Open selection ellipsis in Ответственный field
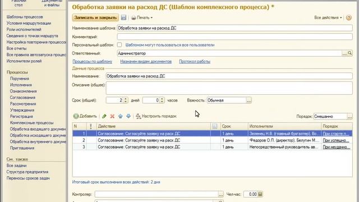 344,53
